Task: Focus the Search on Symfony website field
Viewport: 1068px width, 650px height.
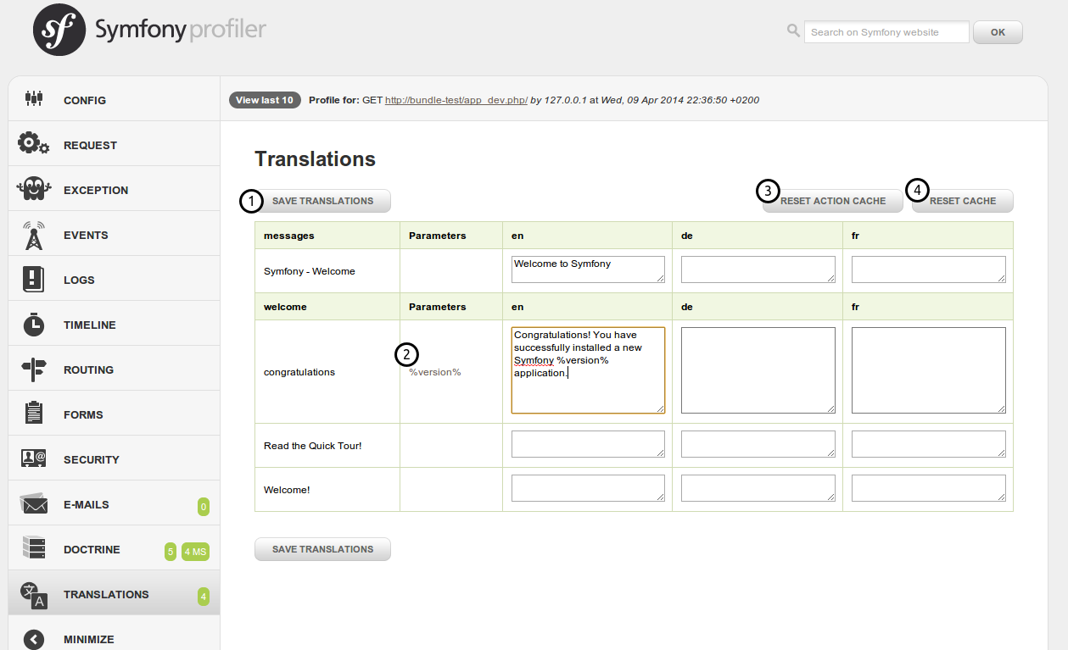Action: [886, 32]
